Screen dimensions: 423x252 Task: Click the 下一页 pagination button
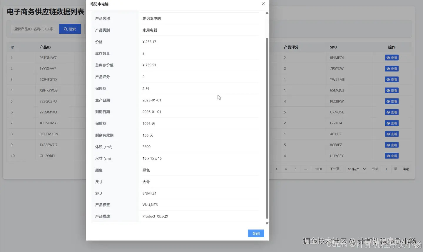click(x=335, y=169)
